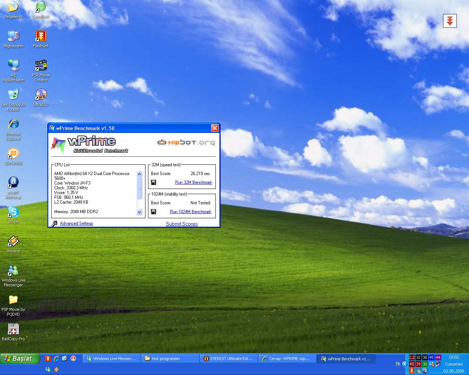Switch to Cevap: WPRIME browser taskbar item
Screen dimensions: 469x375
[x=287, y=359]
